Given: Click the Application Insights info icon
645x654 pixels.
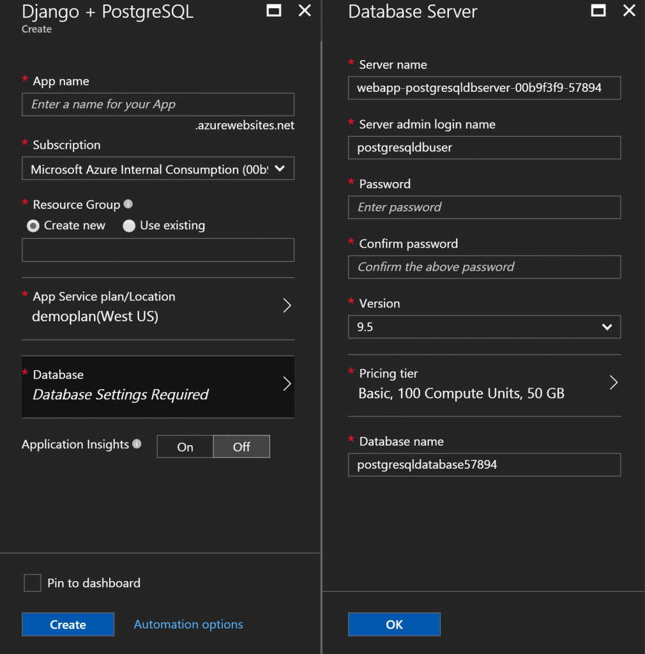Looking at the screenshot, I should pyautogui.click(x=137, y=444).
